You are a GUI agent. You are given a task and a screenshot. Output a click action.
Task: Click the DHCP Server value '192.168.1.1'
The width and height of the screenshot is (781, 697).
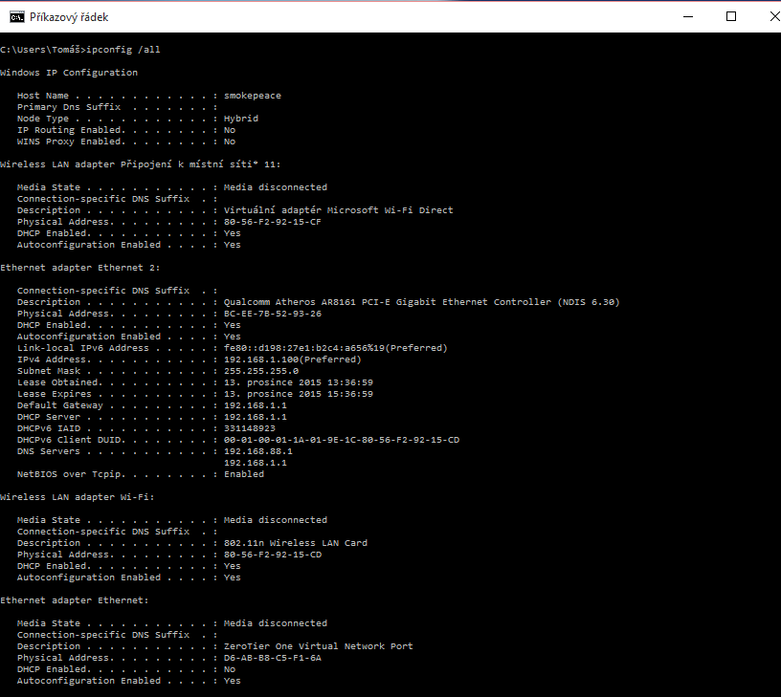[x=256, y=417]
